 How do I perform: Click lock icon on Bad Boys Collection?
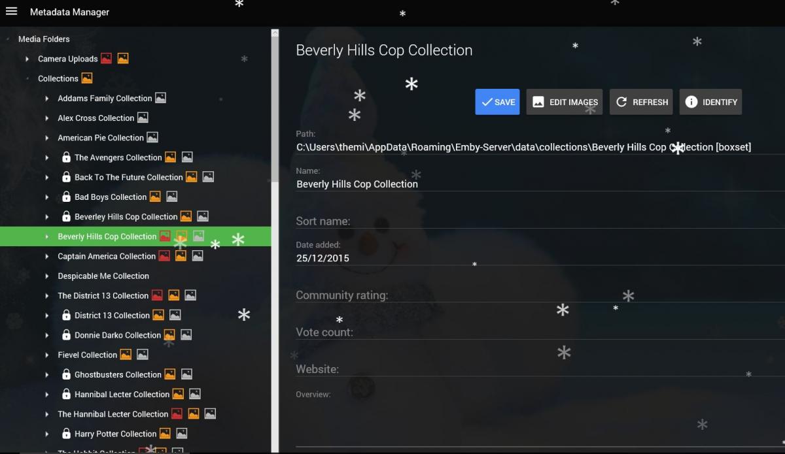pyautogui.click(x=66, y=197)
